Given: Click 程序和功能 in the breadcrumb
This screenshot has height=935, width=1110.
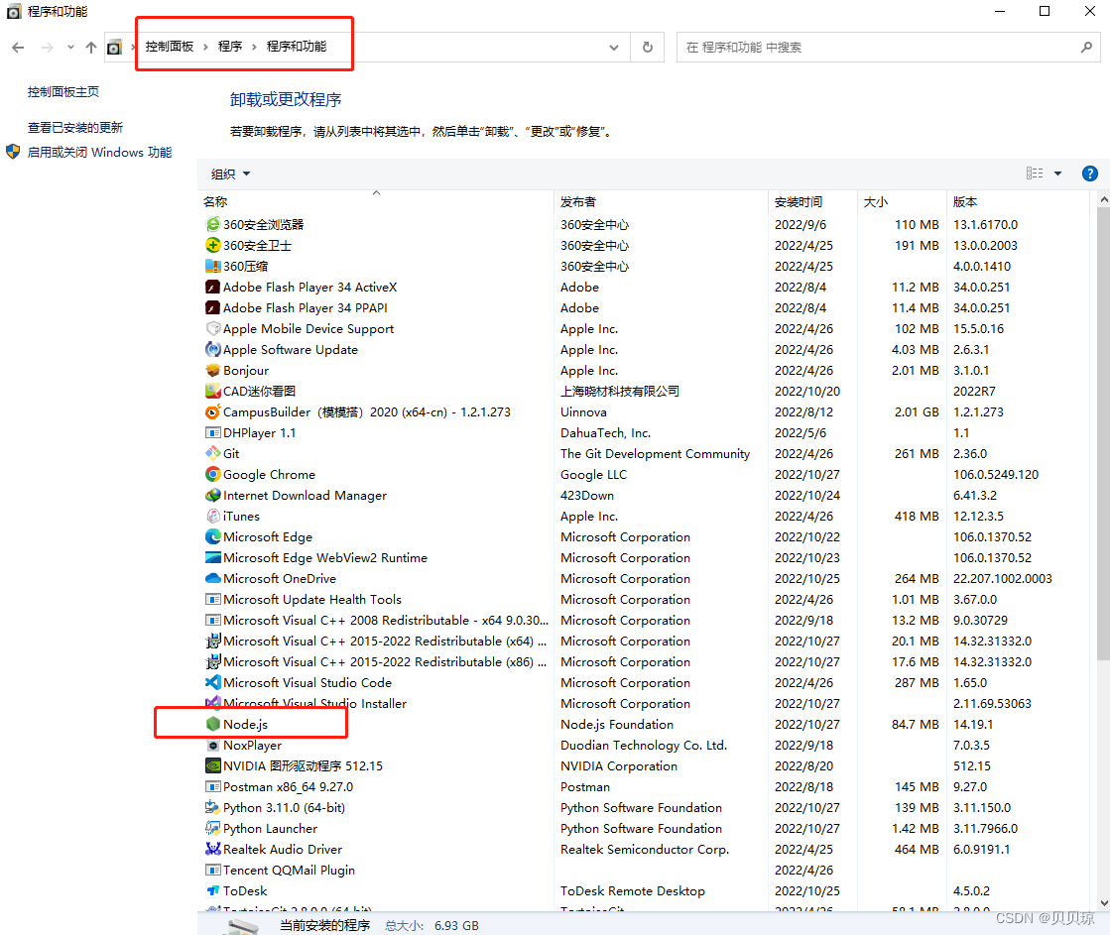Looking at the screenshot, I should (296, 47).
